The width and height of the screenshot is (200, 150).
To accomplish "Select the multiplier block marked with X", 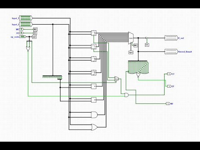I will click(94, 59).
